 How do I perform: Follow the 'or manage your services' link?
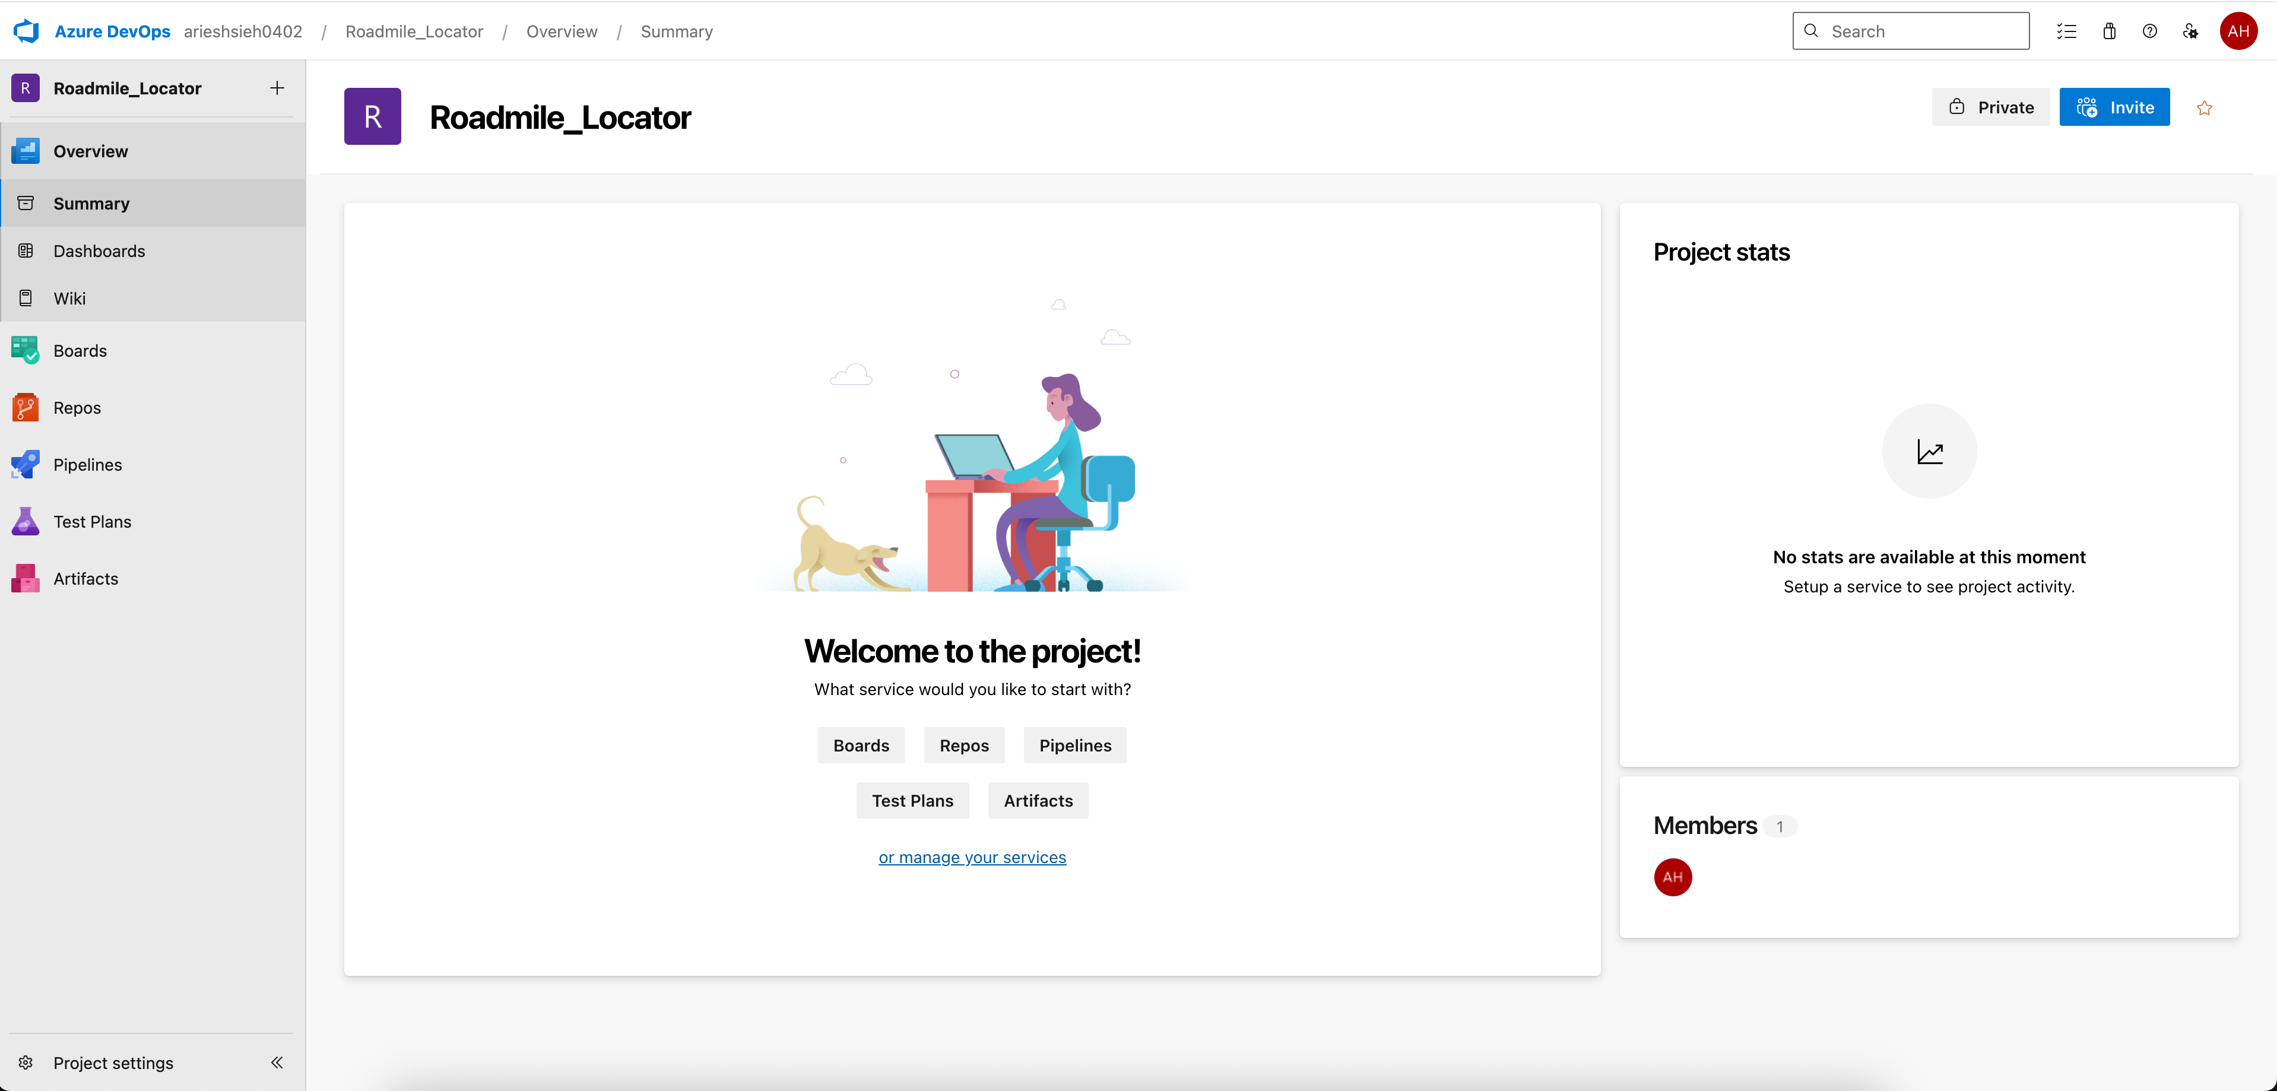pos(972,858)
